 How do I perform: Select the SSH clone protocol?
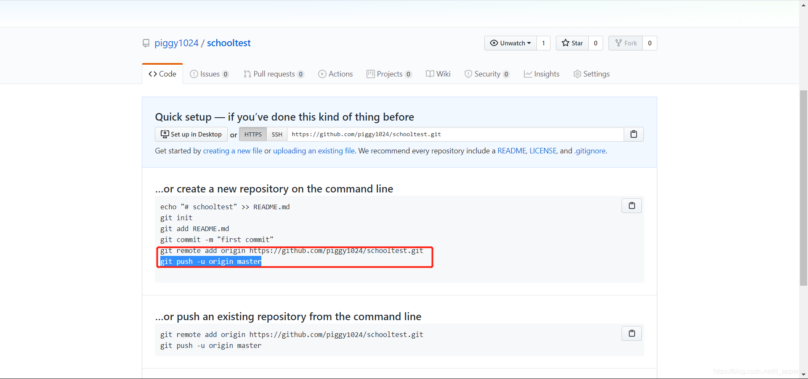tap(277, 134)
